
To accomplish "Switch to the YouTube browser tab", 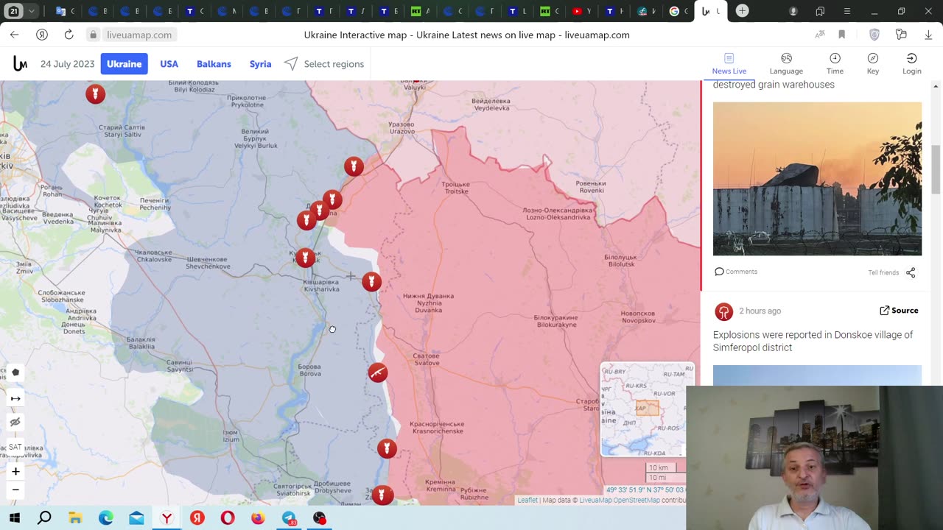I will [x=581, y=11].
